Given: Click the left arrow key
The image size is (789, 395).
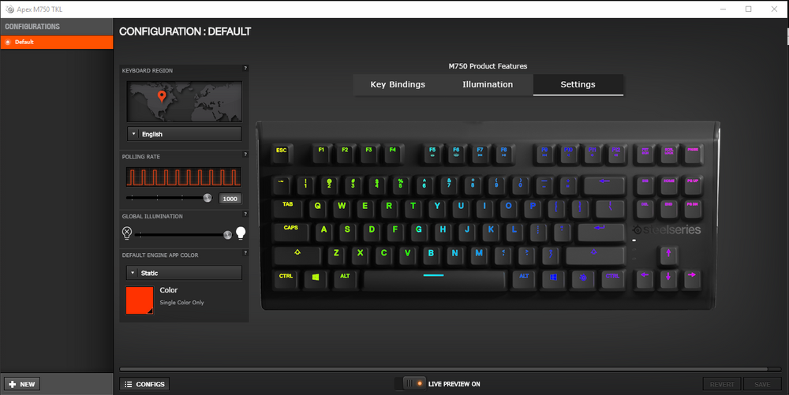Looking at the screenshot, I should point(645,279).
